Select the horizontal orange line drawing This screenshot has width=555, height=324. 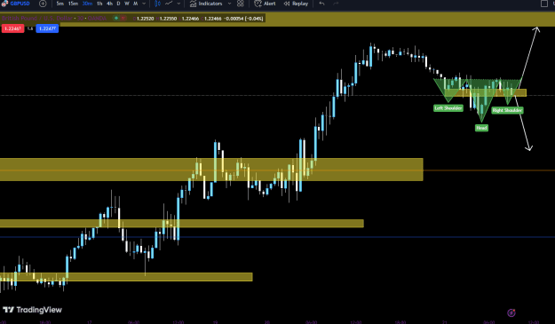pyautogui.click(x=488, y=170)
